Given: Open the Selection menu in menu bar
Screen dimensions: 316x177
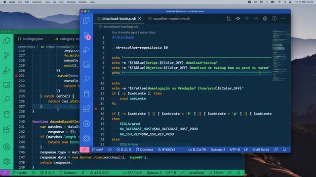Looking at the screenshot, I should click(37, 2).
